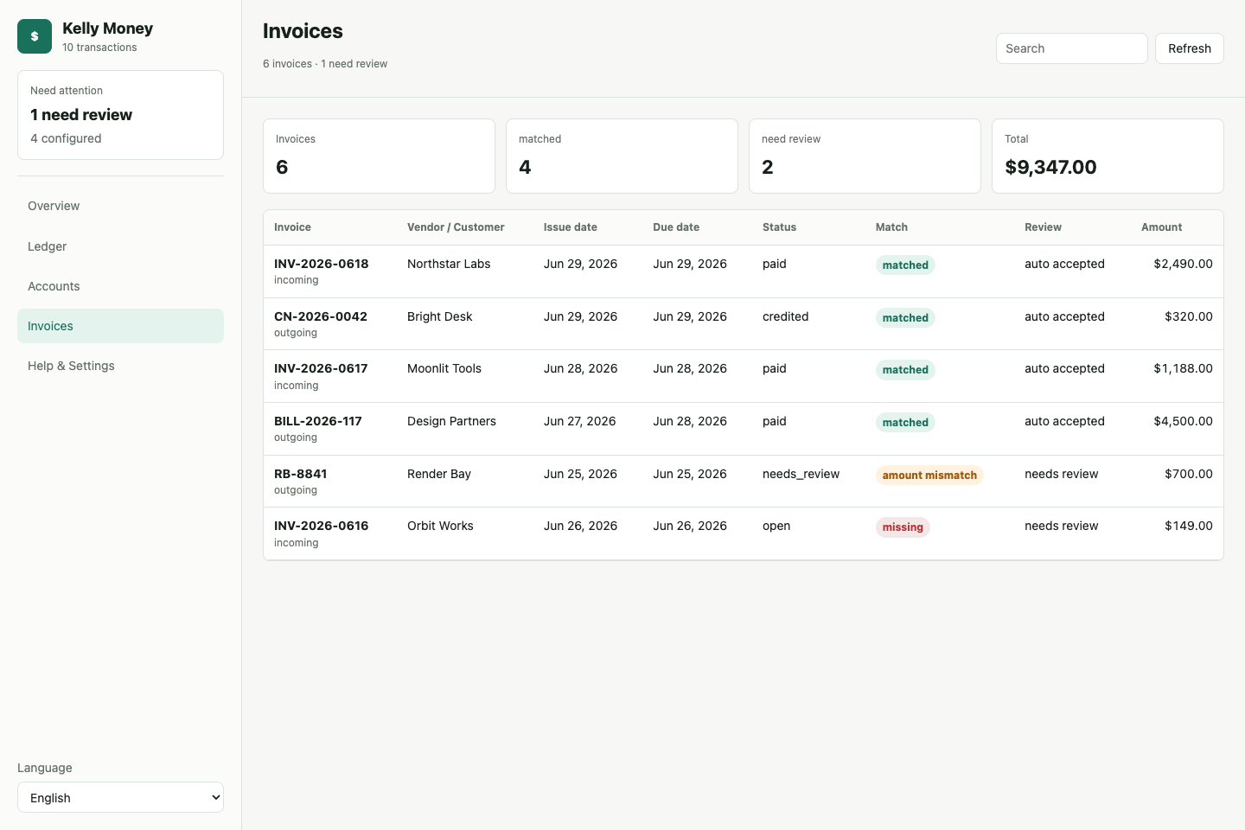Click the Amount column header
This screenshot has width=1245, height=830.
coord(1161,227)
